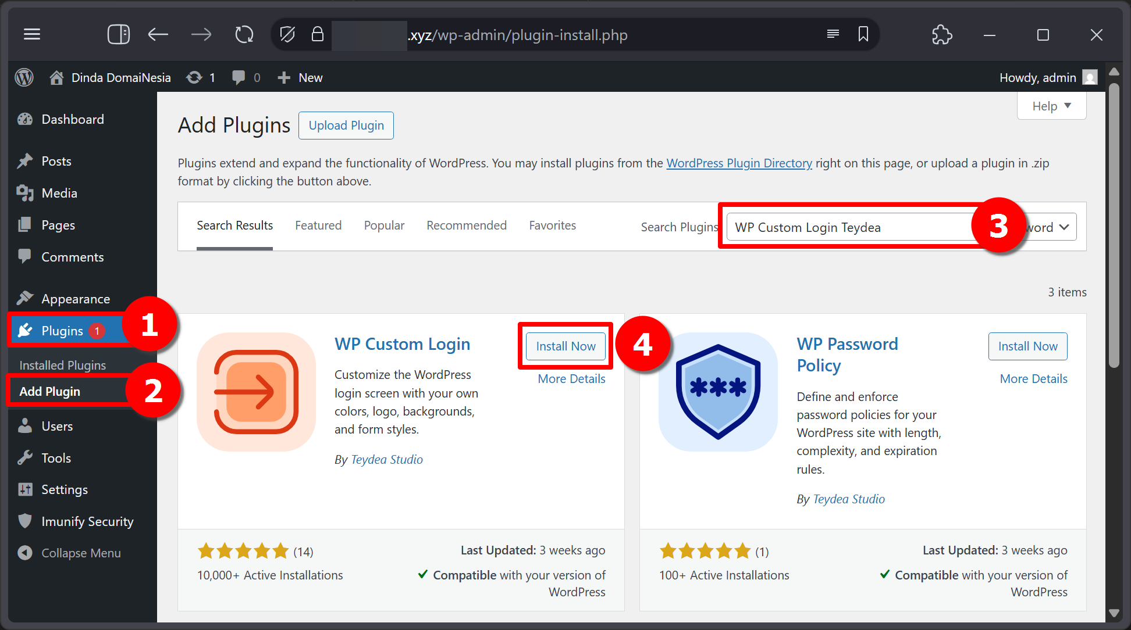The width and height of the screenshot is (1131, 630).
Task: Open the WP Password Policy title link
Action: 847,355
